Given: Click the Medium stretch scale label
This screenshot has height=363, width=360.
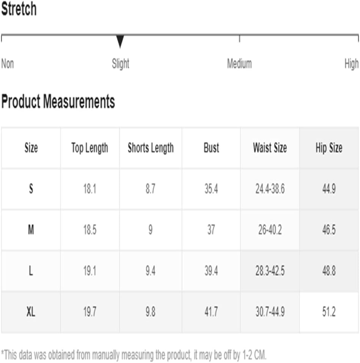Looking at the screenshot, I should point(239,64).
